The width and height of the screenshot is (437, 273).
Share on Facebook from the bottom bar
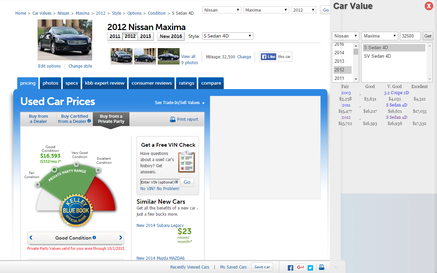coord(291,267)
